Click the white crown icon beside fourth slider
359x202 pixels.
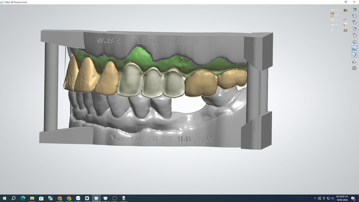(346, 24)
